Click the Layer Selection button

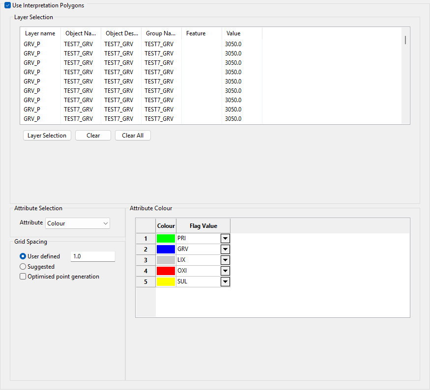(x=47, y=136)
